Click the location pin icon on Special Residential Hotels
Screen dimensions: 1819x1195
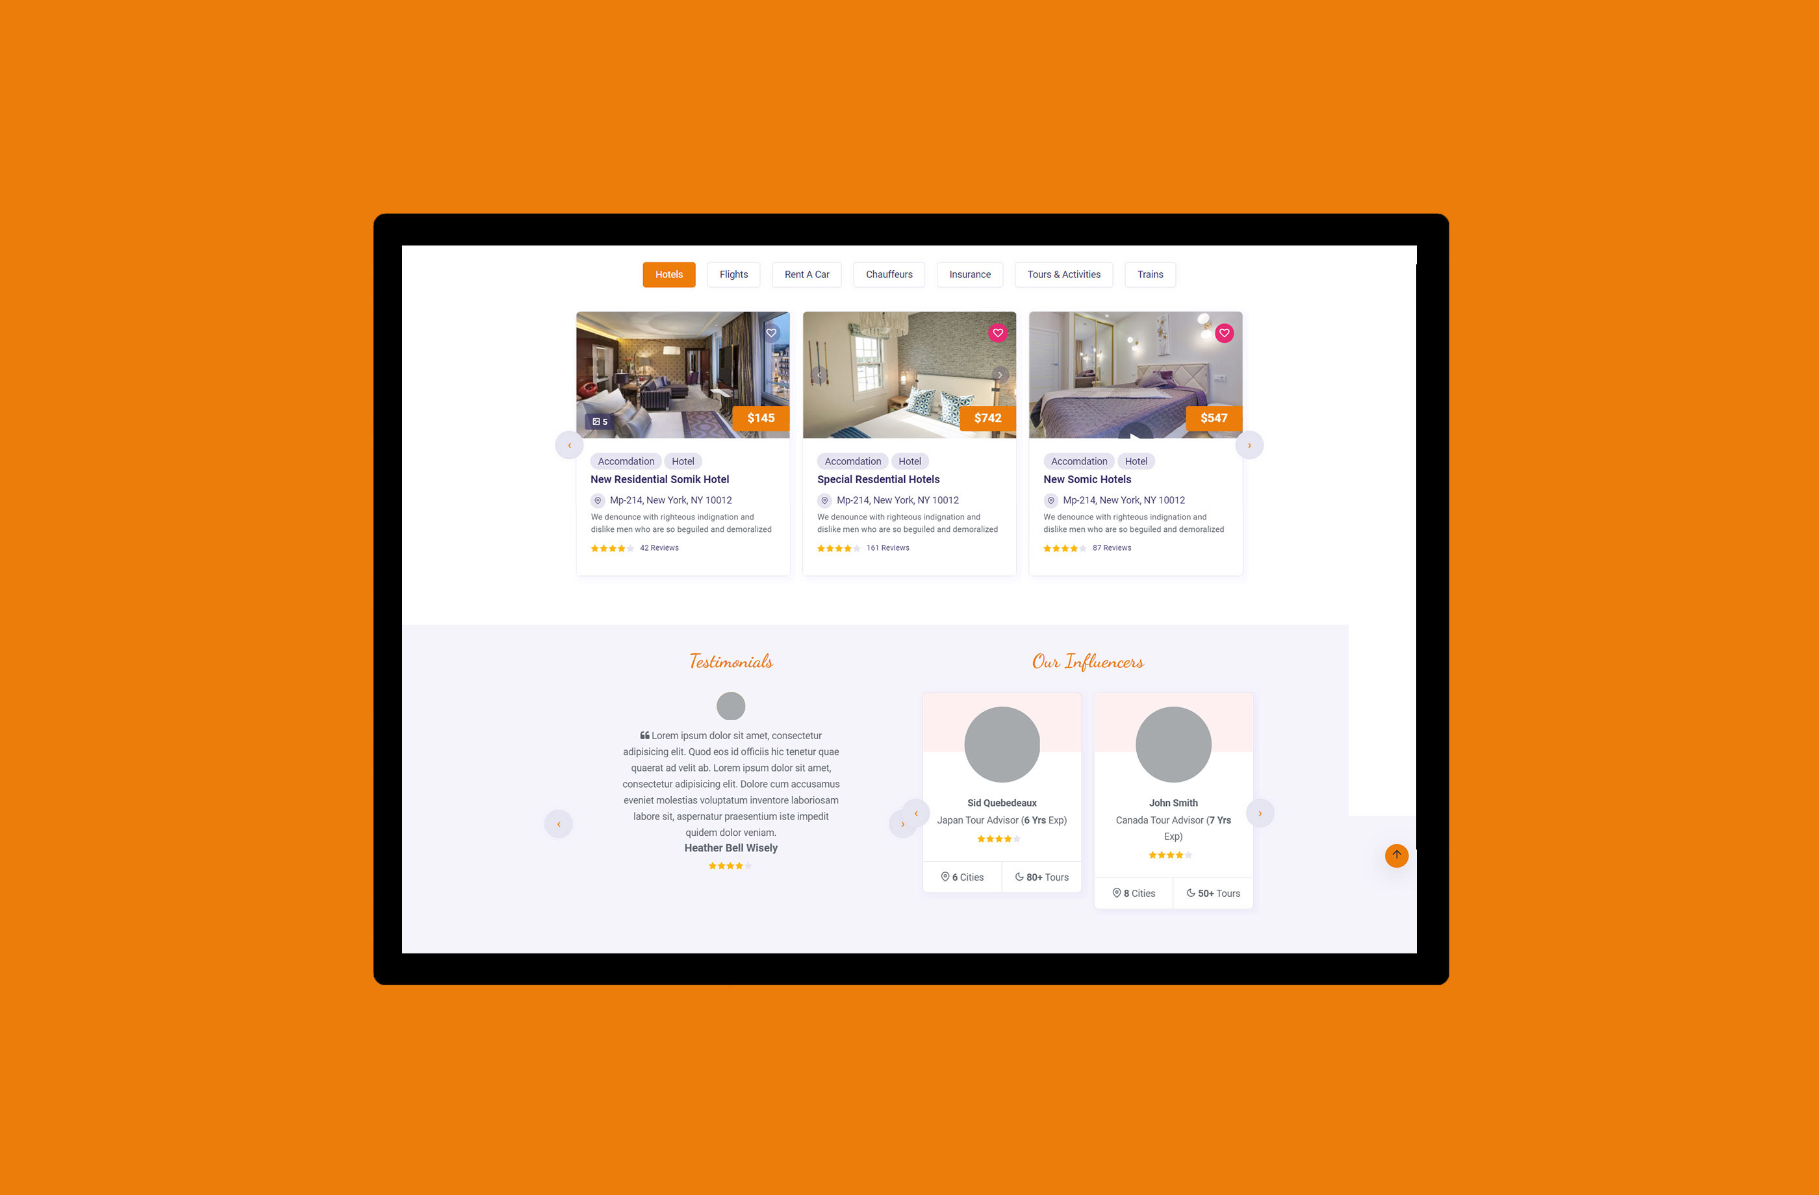click(824, 499)
